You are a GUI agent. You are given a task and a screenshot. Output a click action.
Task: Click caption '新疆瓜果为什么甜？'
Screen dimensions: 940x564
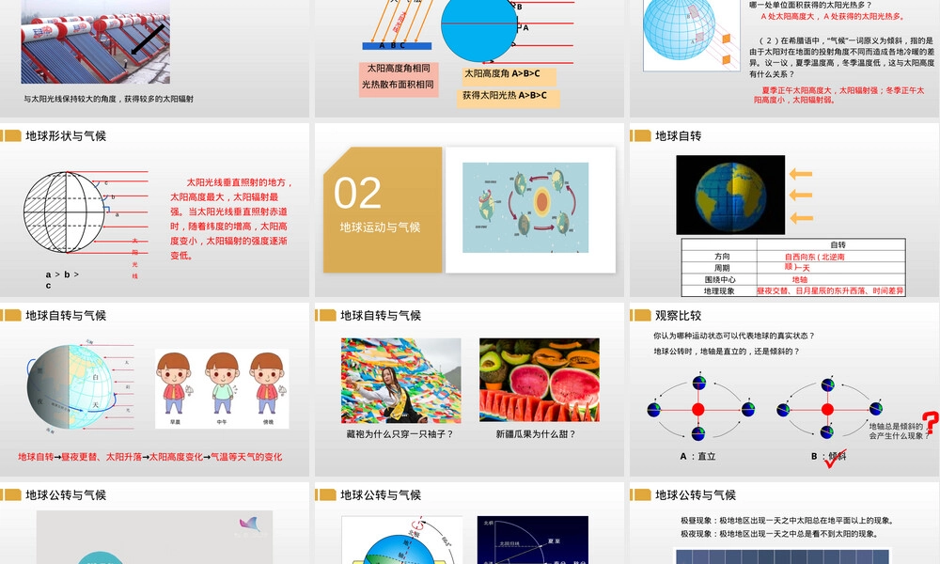(536, 434)
